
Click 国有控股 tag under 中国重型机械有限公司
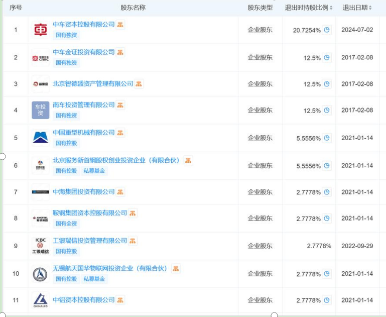pos(66,143)
